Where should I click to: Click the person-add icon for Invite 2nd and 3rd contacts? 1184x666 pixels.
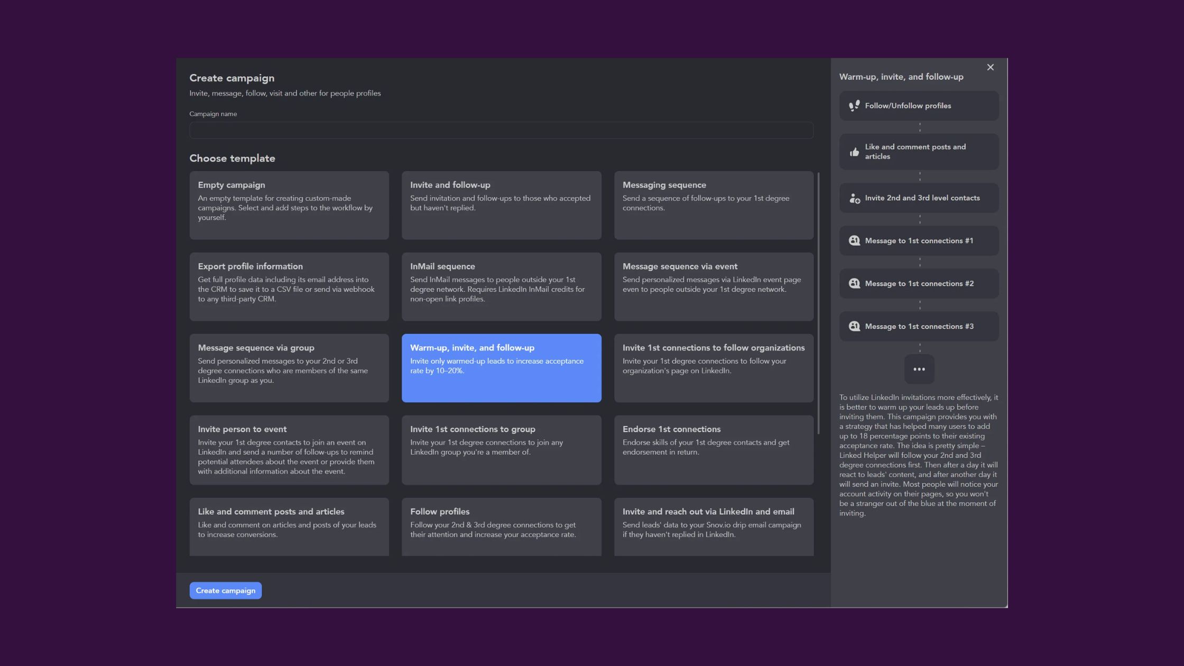click(x=854, y=198)
